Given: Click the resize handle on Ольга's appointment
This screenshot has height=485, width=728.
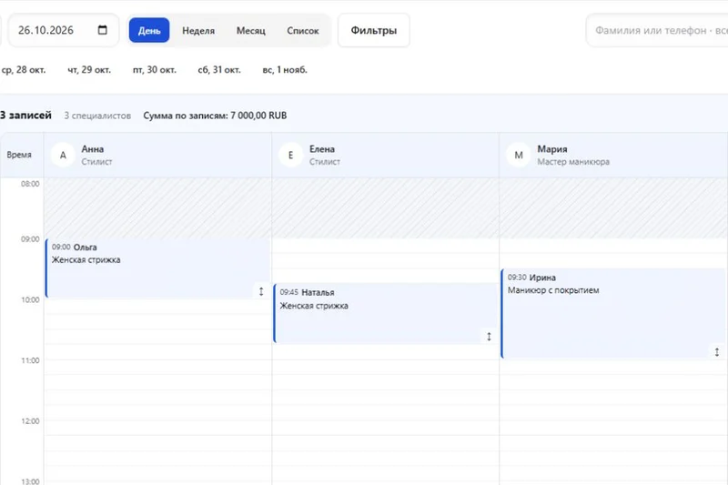Looking at the screenshot, I should click(x=261, y=291).
